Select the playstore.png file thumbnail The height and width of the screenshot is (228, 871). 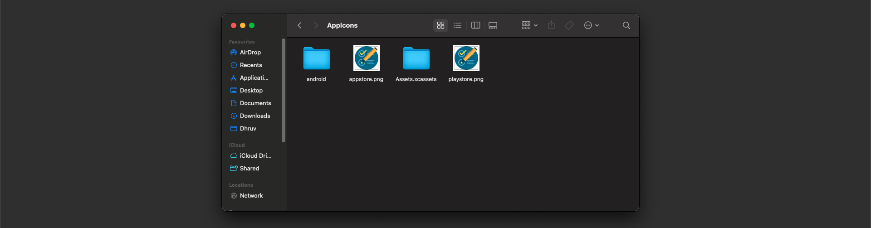tap(466, 58)
